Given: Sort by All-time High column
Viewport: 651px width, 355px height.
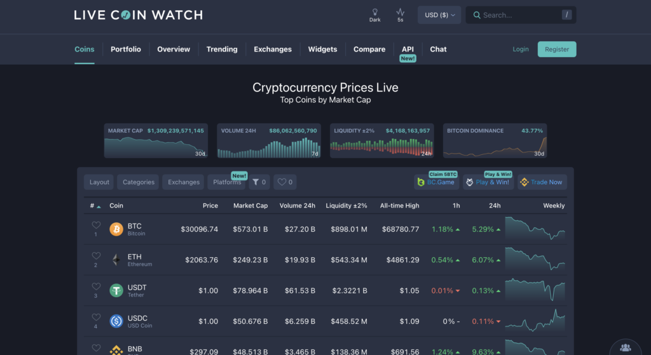Looking at the screenshot, I should 399,206.
